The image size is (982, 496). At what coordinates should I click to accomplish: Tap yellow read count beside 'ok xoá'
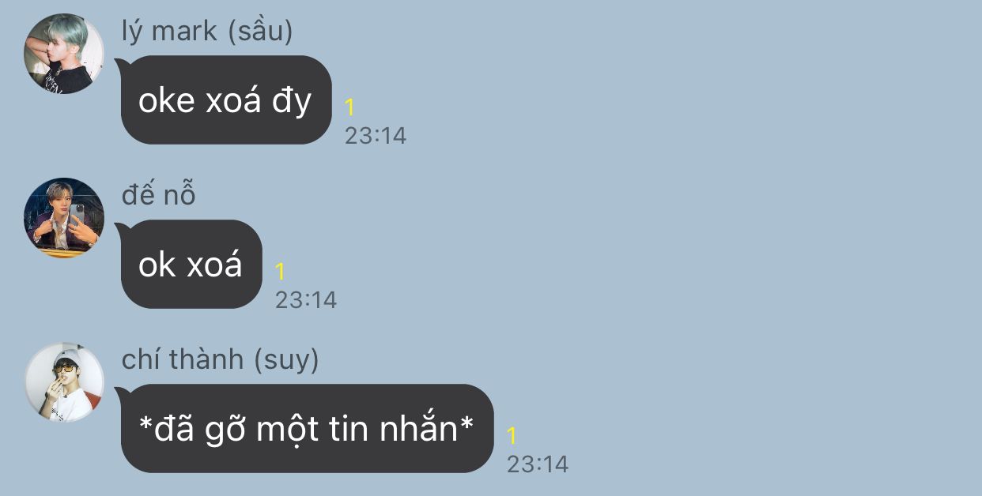[280, 272]
